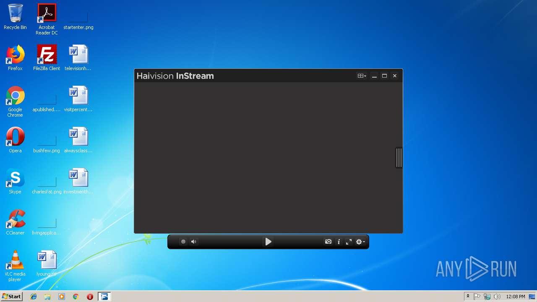This screenshot has height=302, width=537.
Task: Open Windows Media Player from taskbar
Action: tap(62, 297)
